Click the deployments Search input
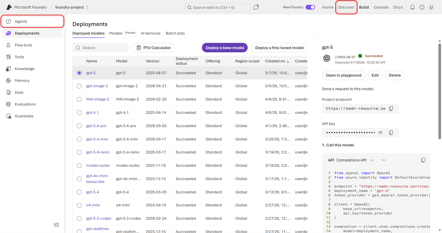The height and width of the screenshot is (233, 442). pyautogui.click(x=100, y=48)
